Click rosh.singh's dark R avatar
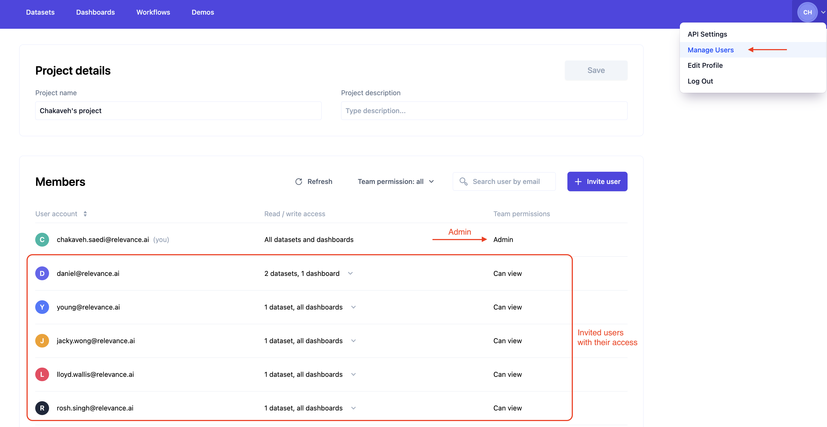 click(x=42, y=408)
